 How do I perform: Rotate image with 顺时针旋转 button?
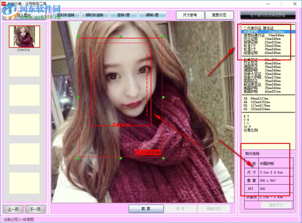tap(95, 15)
